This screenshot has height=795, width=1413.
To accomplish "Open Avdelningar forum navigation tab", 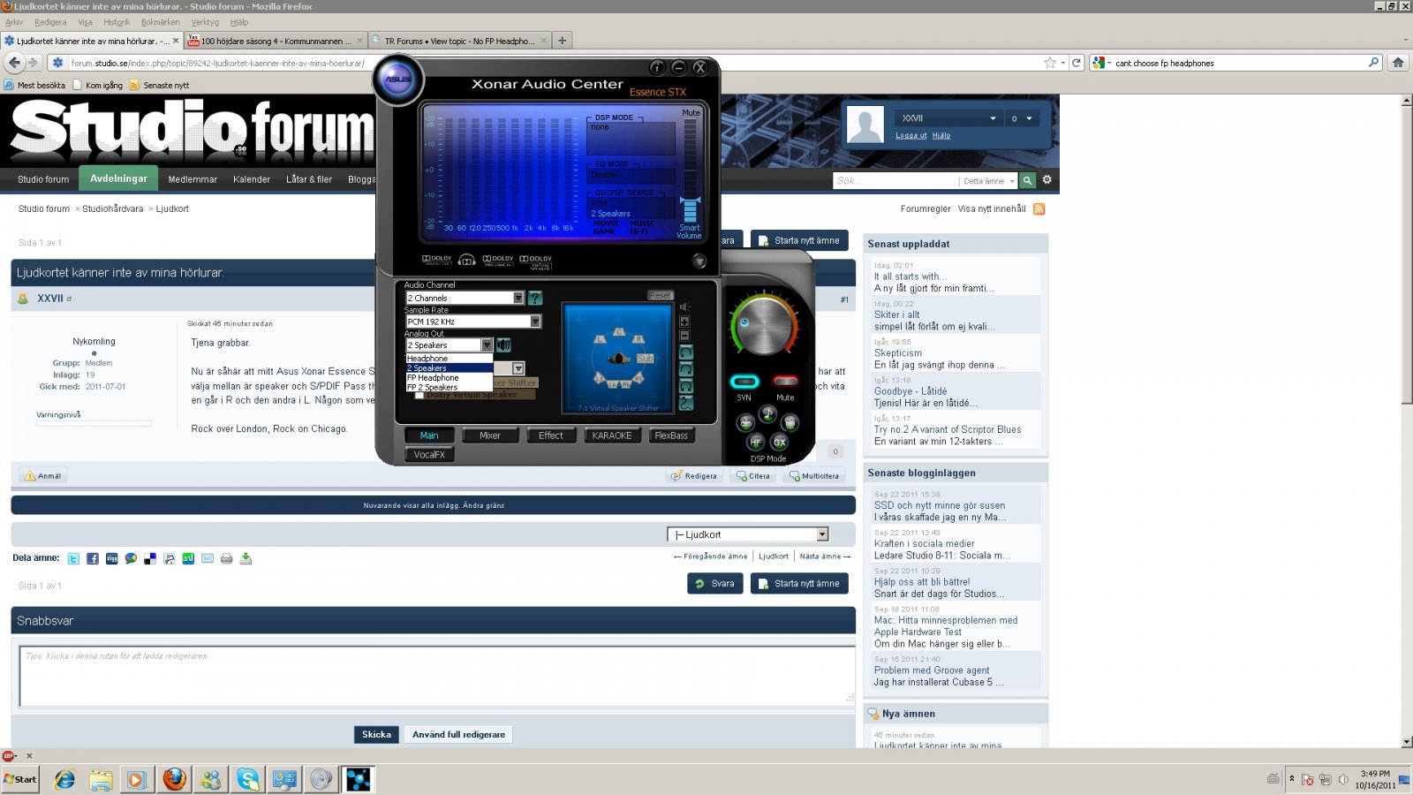I will click(x=118, y=178).
